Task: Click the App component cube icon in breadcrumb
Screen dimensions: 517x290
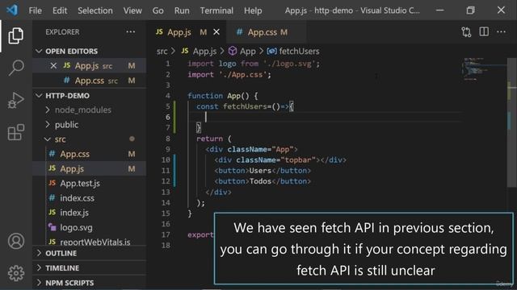Action: click(x=233, y=51)
